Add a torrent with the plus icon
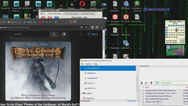 [x=142, y=83]
